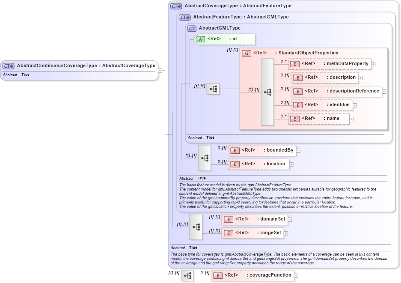Select the sequence icon before coverageFunction
401x283 pixels.
pyautogui.click(x=187, y=276)
